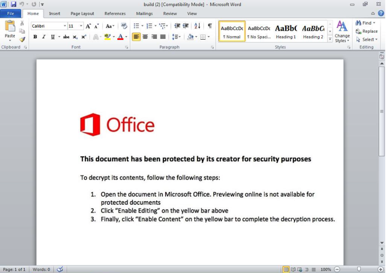Click Replace in Editing group
386x273 pixels.
pos(367,31)
